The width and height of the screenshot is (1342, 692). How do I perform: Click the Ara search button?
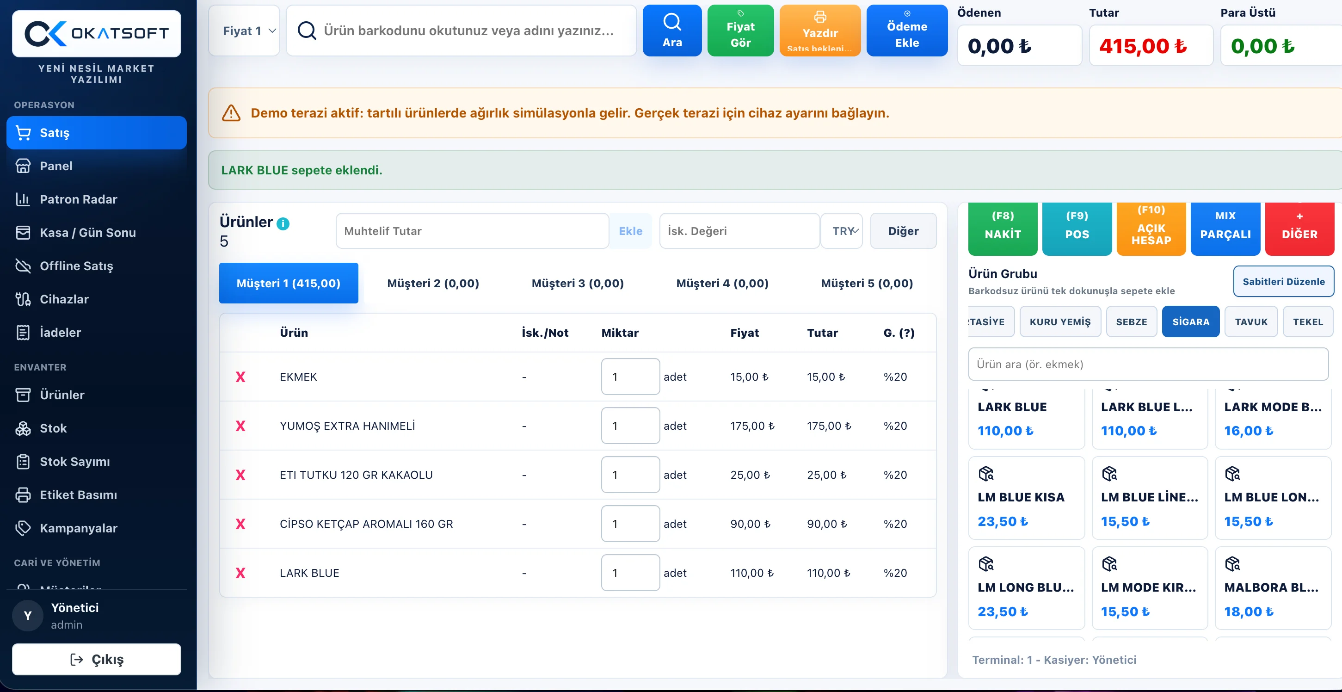672,31
